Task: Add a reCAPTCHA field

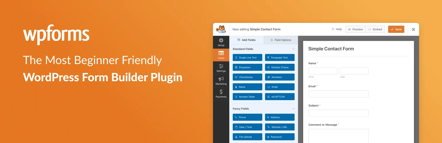Action: (280, 97)
